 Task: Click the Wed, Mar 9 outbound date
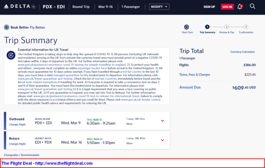click(x=71, y=123)
